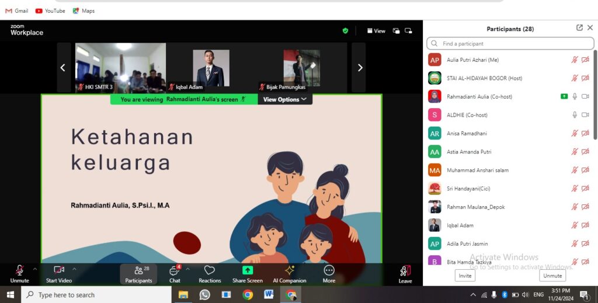Image resolution: width=598 pixels, height=303 pixels.
Task: Expand video settings arrow beside Start Video
Action: tap(74, 269)
